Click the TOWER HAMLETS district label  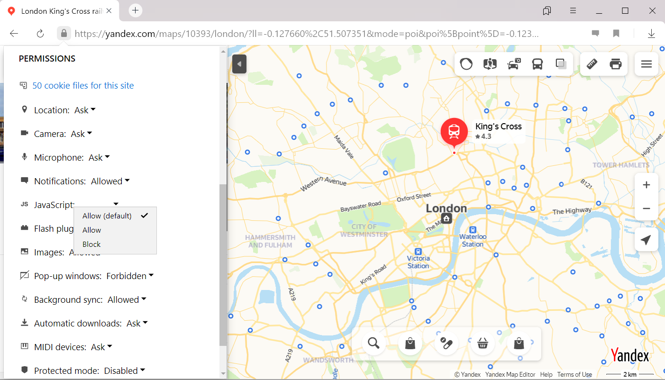(621, 165)
